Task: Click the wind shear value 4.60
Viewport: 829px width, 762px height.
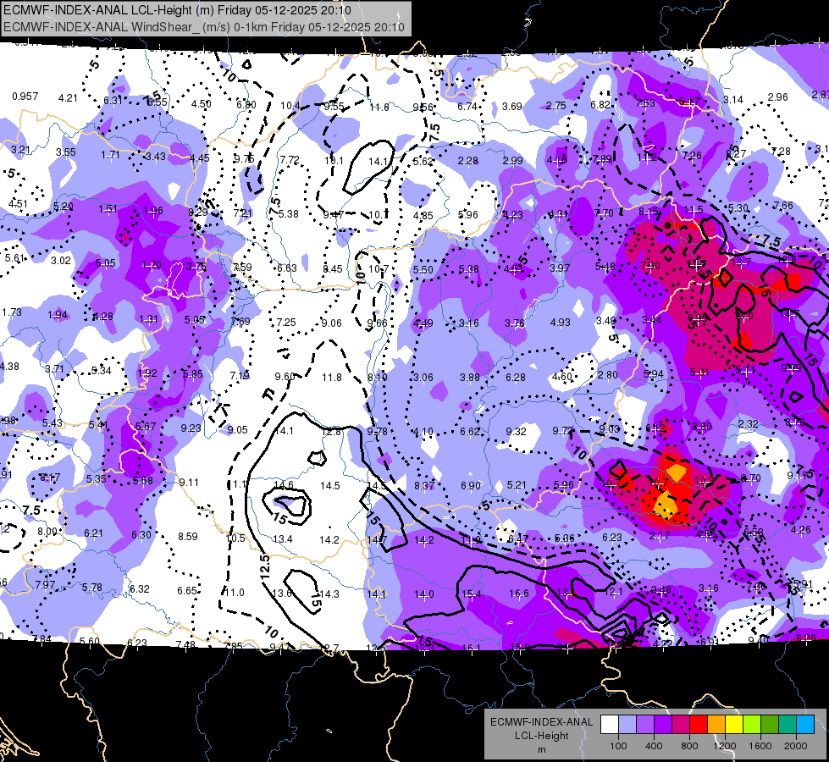Action: 562,377
